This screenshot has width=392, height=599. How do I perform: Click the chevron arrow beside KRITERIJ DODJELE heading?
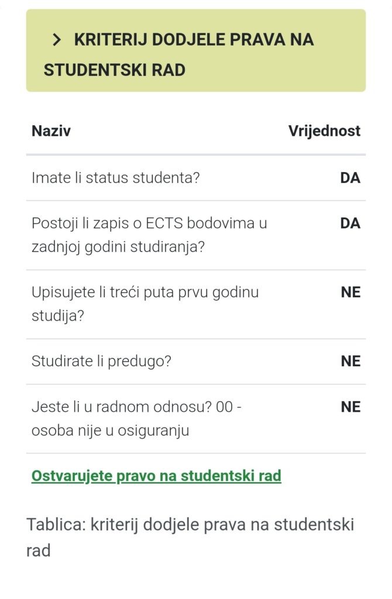(x=57, y=40)
